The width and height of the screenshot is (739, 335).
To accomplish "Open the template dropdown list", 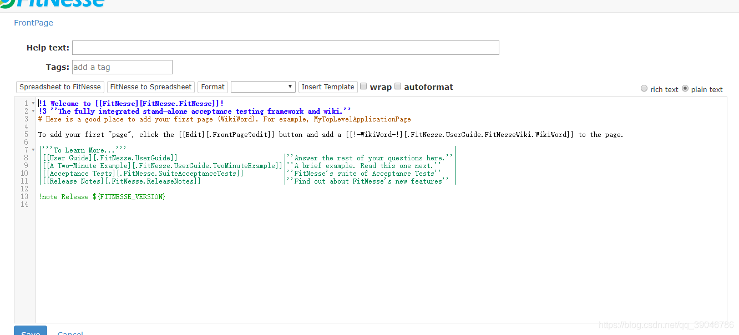I will tap(263, 87).
